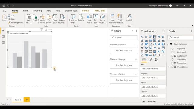Image resolution: width=194 pixels, height=109 pixels.
Task: Collapse the Filters pane chevron
Action: [x=137, y=31]
